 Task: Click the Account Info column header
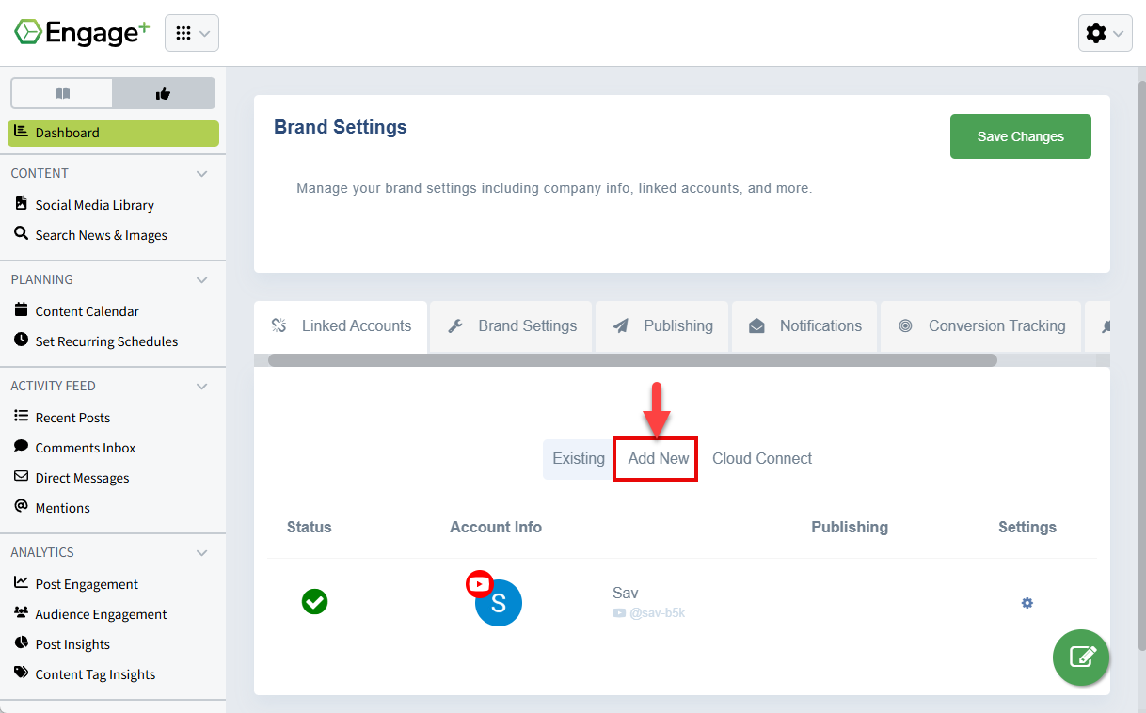coord(496,528)
